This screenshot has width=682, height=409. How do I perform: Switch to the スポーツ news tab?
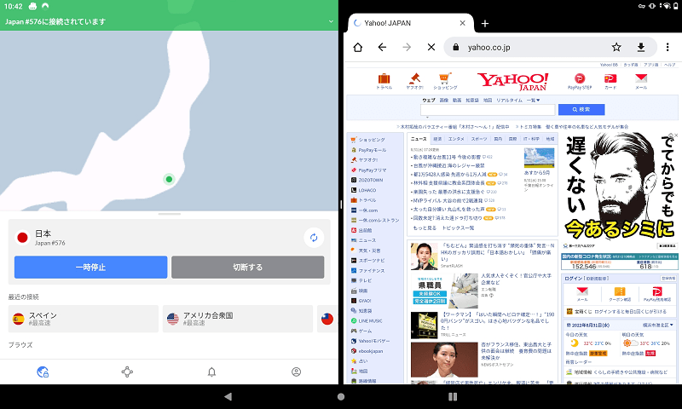(479, 139)
